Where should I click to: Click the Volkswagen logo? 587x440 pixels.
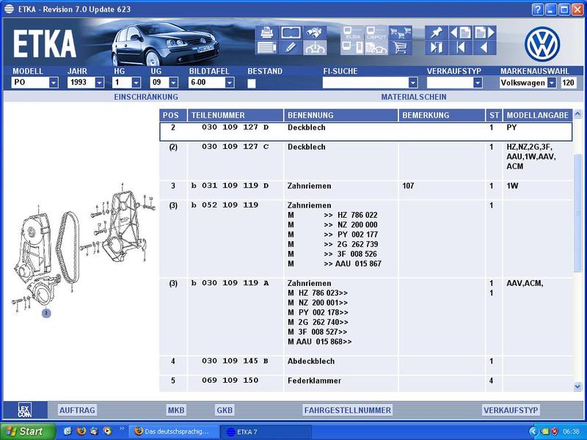click(542, 44)
